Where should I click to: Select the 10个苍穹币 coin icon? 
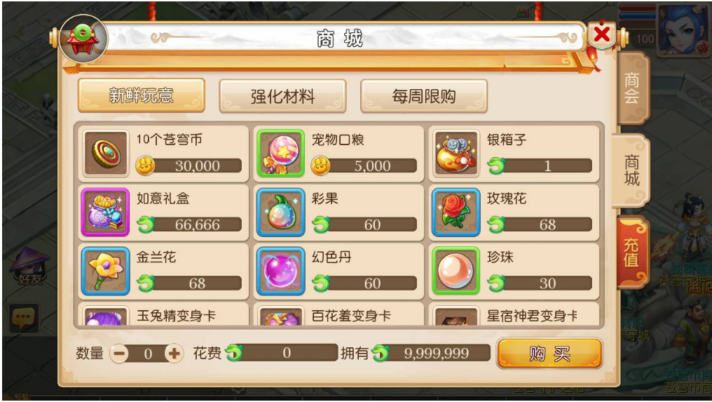pos(106,154)
